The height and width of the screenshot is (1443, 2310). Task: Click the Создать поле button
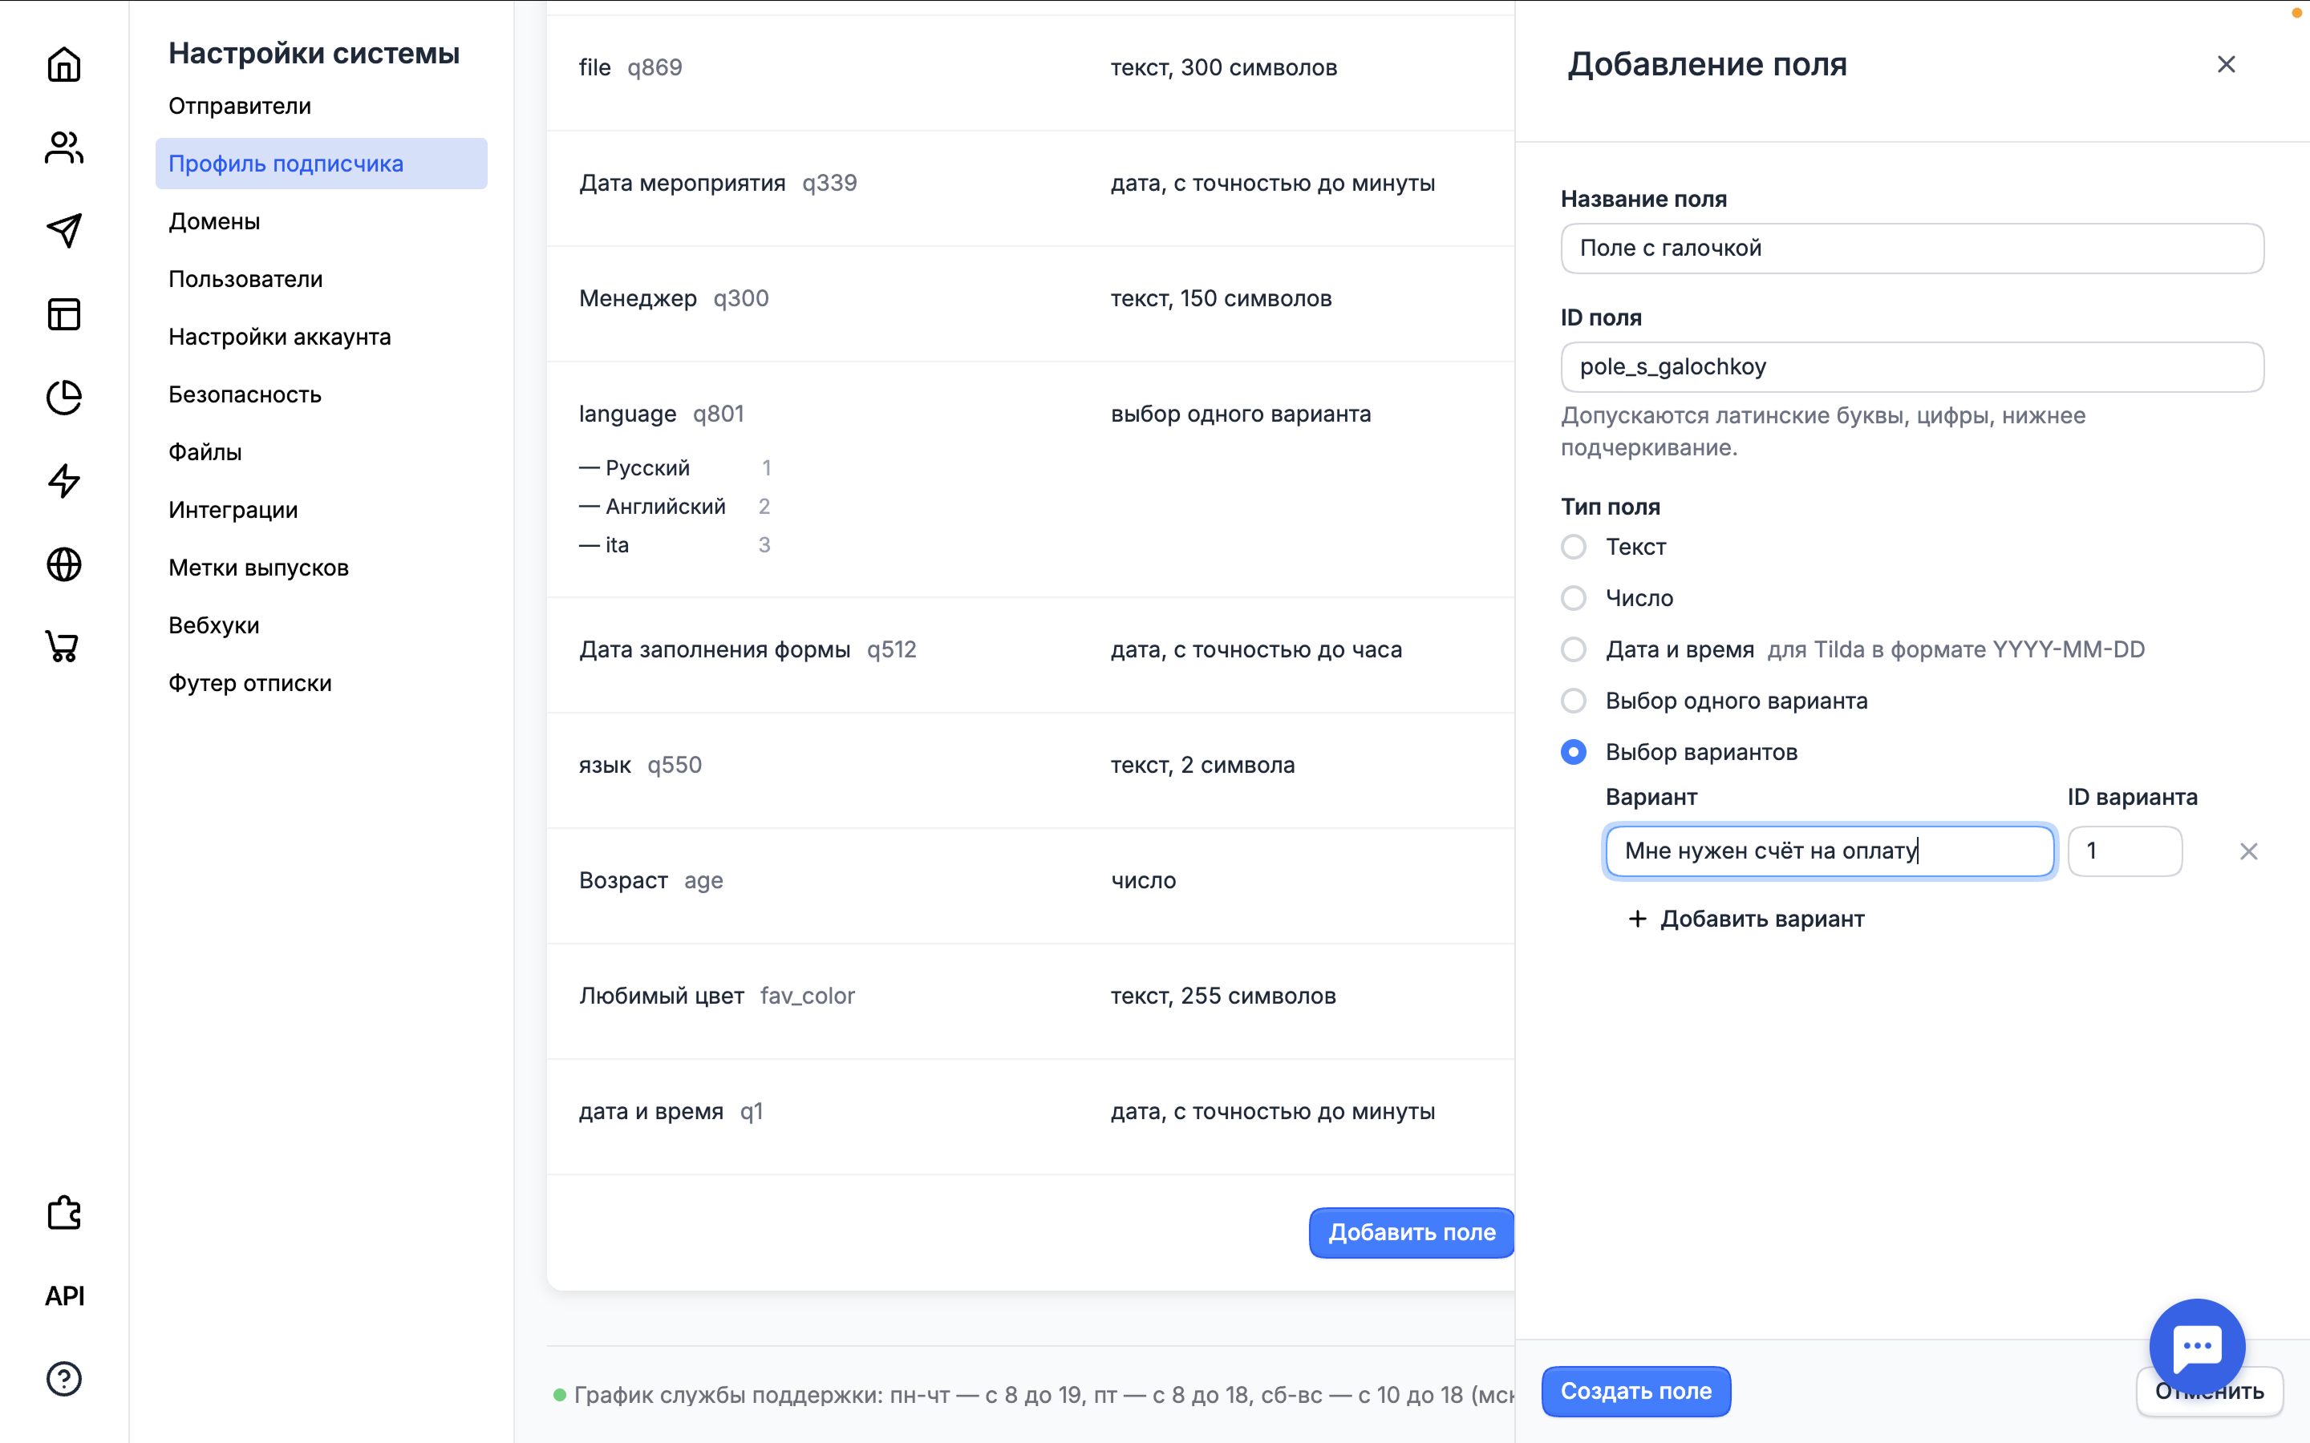tap(1636, 1392)
